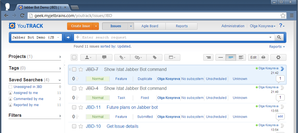Switch to one-line compact view
The image size is (298, 133).
click(220, 57)
